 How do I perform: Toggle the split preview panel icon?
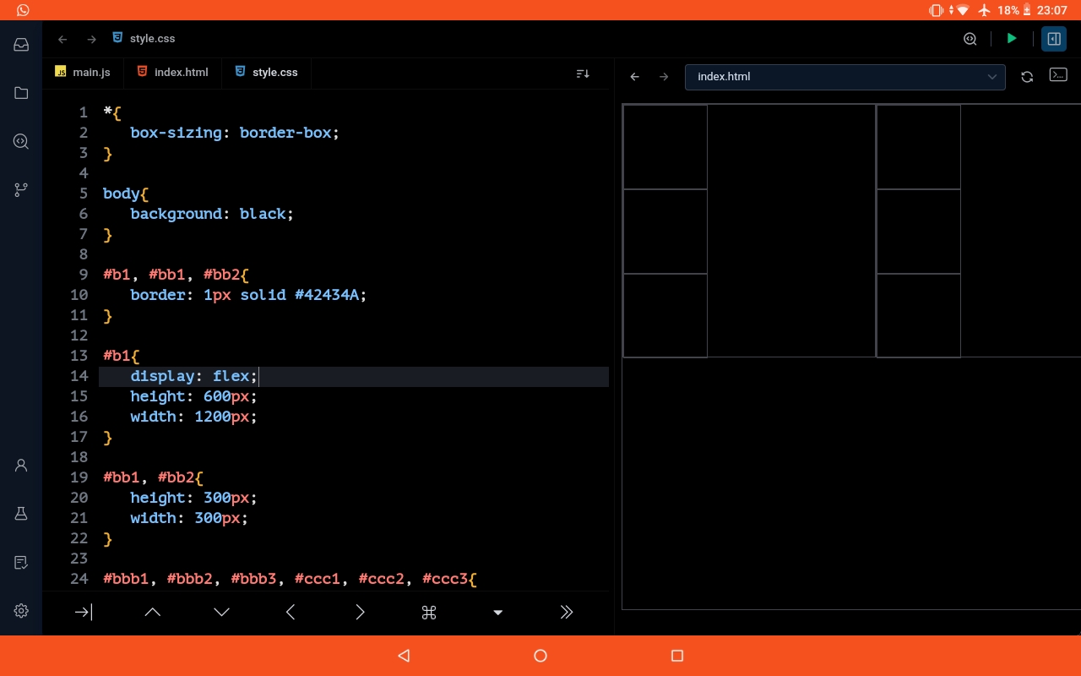click(1053, 38)
